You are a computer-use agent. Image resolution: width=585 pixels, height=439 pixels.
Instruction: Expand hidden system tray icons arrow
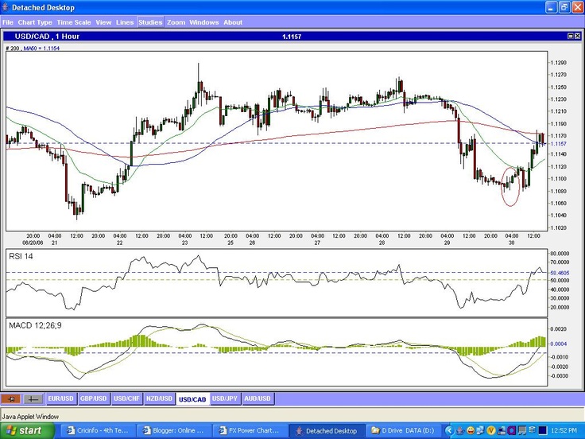click(x=449, y=431)
